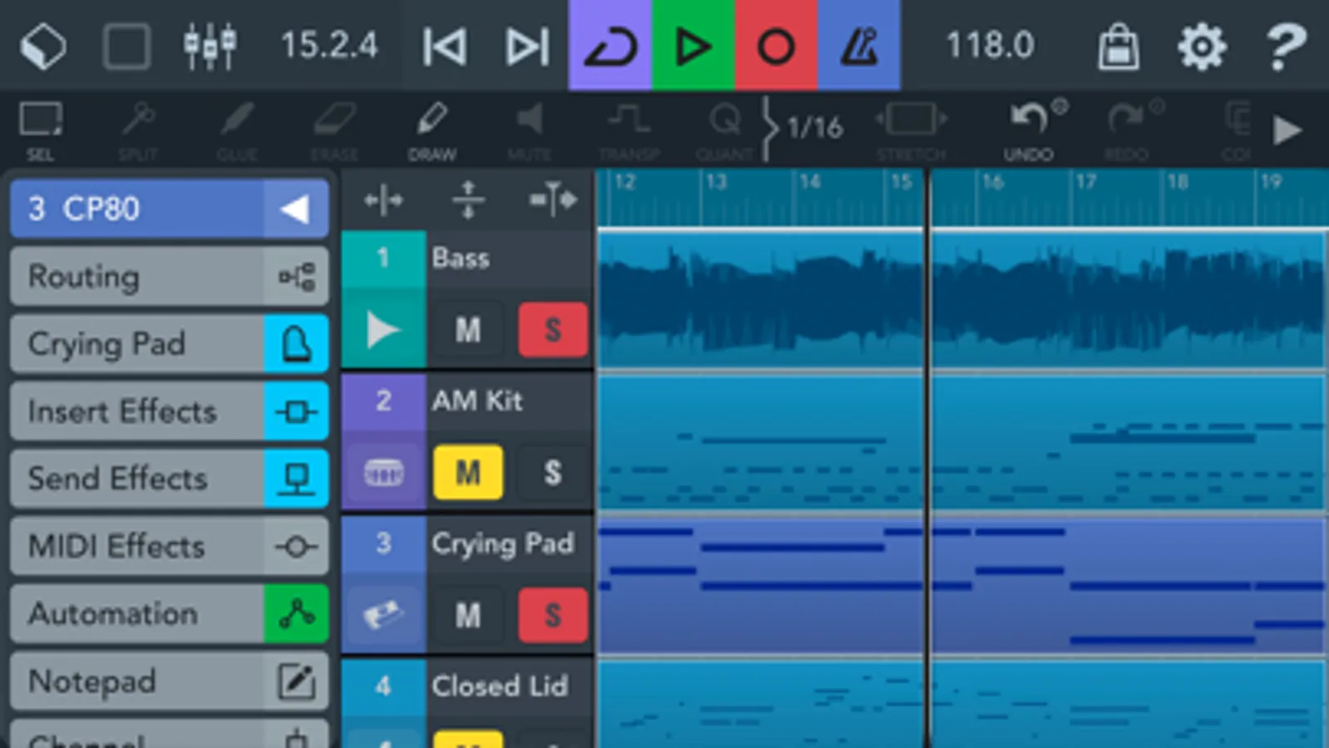Choose the Glue tool
Image resolution: width=1329 pixels, height=748 pixels.
point(236,130)
